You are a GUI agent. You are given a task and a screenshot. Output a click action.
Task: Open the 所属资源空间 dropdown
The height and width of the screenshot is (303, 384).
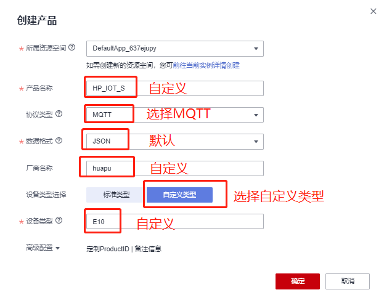click(255, 48)
